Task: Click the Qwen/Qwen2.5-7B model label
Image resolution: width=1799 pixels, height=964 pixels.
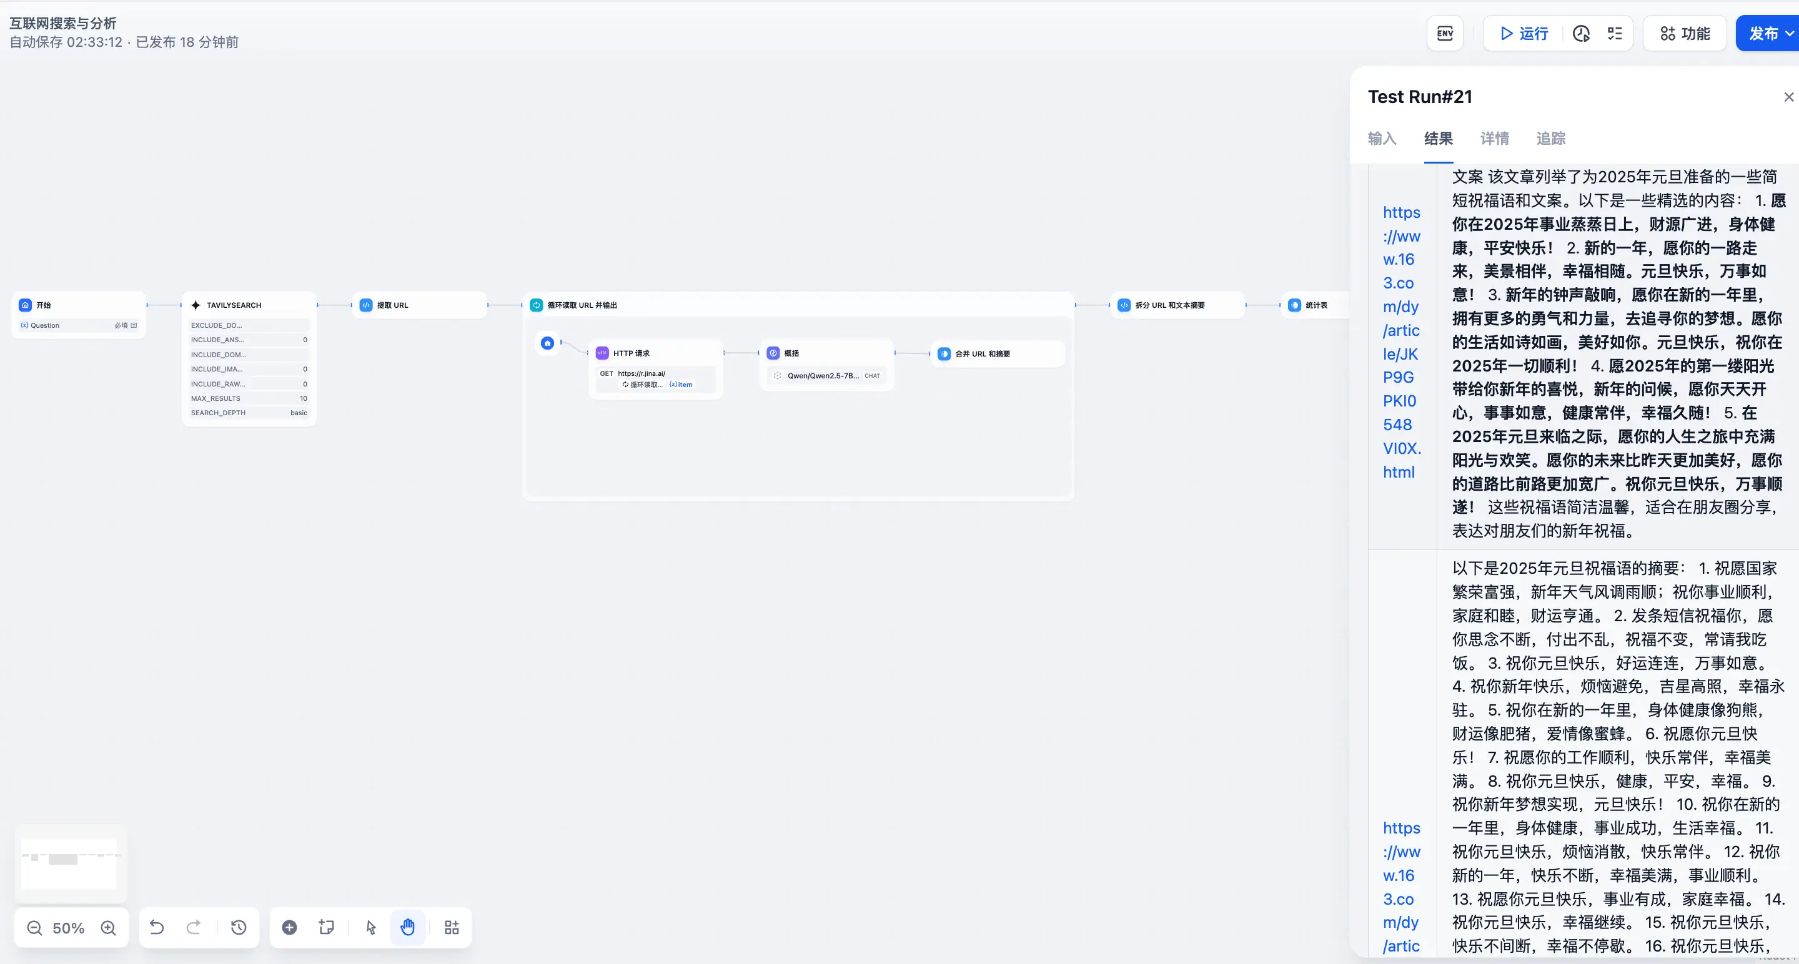Action: (x=823, y=376)
